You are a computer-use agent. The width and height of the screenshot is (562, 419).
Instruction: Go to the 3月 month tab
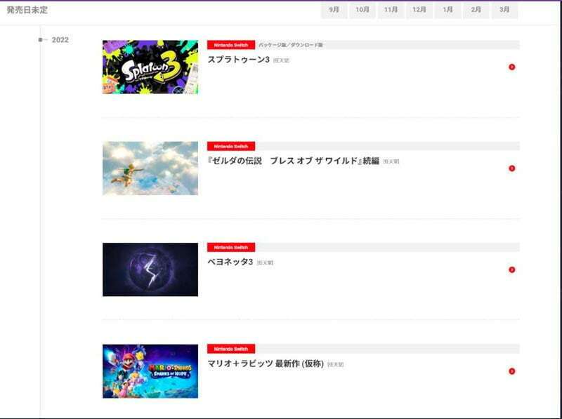[504, 10]
